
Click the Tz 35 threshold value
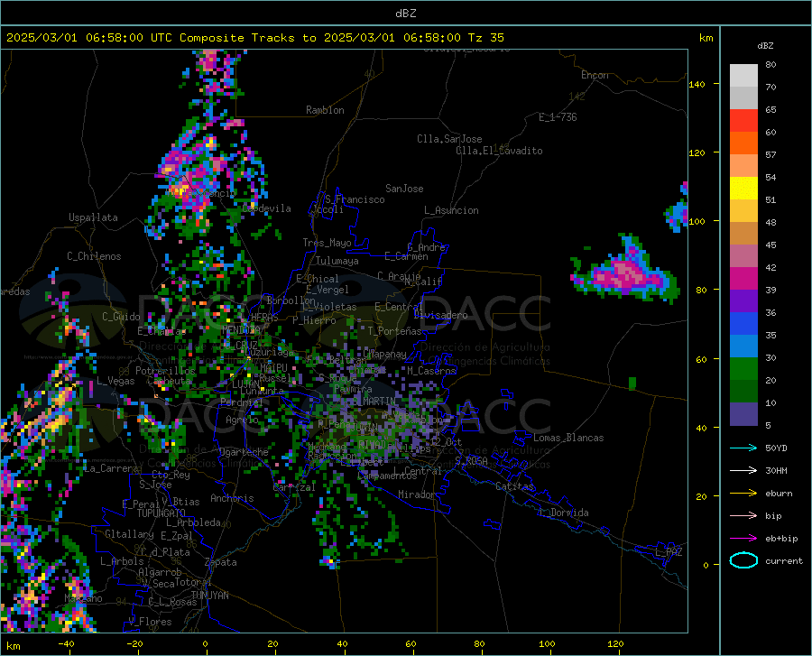click(486, 38)
